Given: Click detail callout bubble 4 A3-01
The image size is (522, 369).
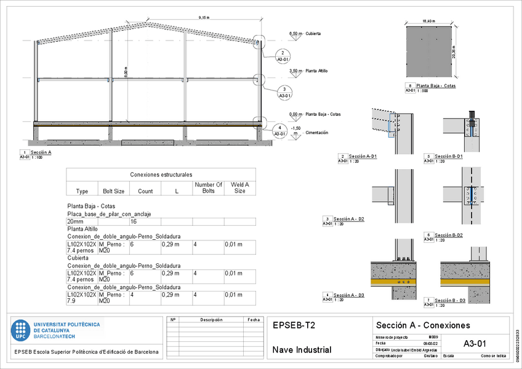Looking at the screenshot, I should pyautogui.click(x=279, y=130).
